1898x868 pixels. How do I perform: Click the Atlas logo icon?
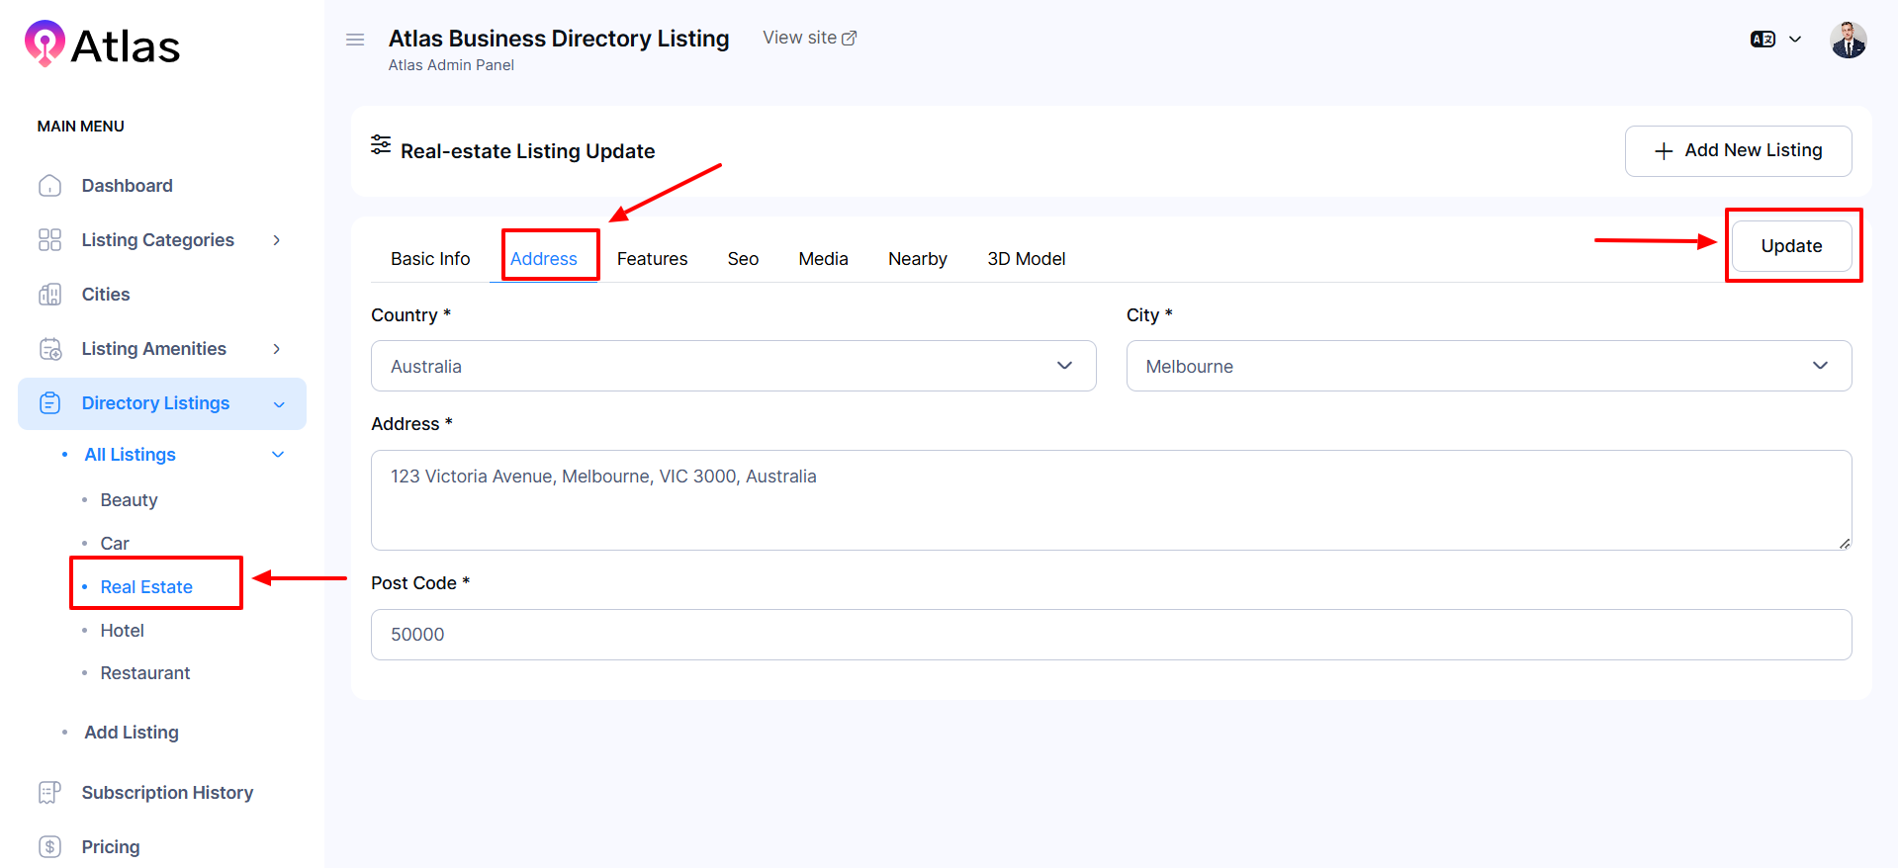click(x=45, y=43)
